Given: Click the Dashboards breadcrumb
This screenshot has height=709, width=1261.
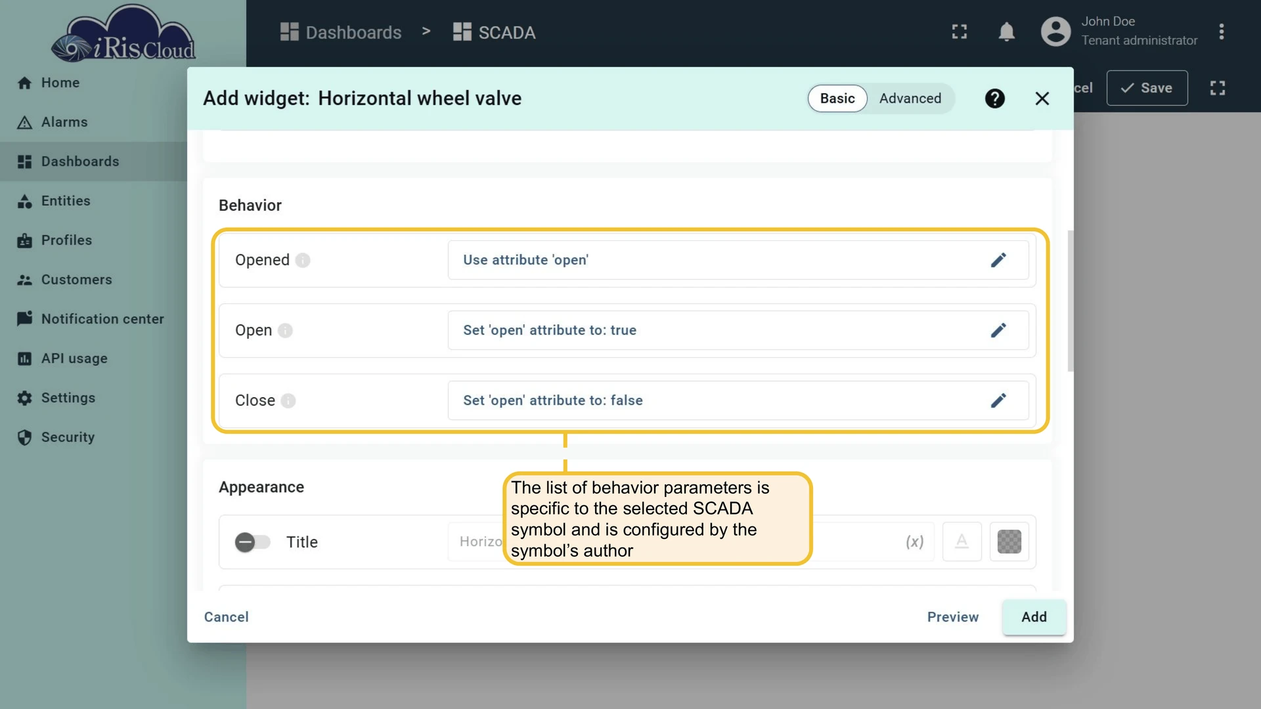Looking at the screenshot, I should [341, 32].
